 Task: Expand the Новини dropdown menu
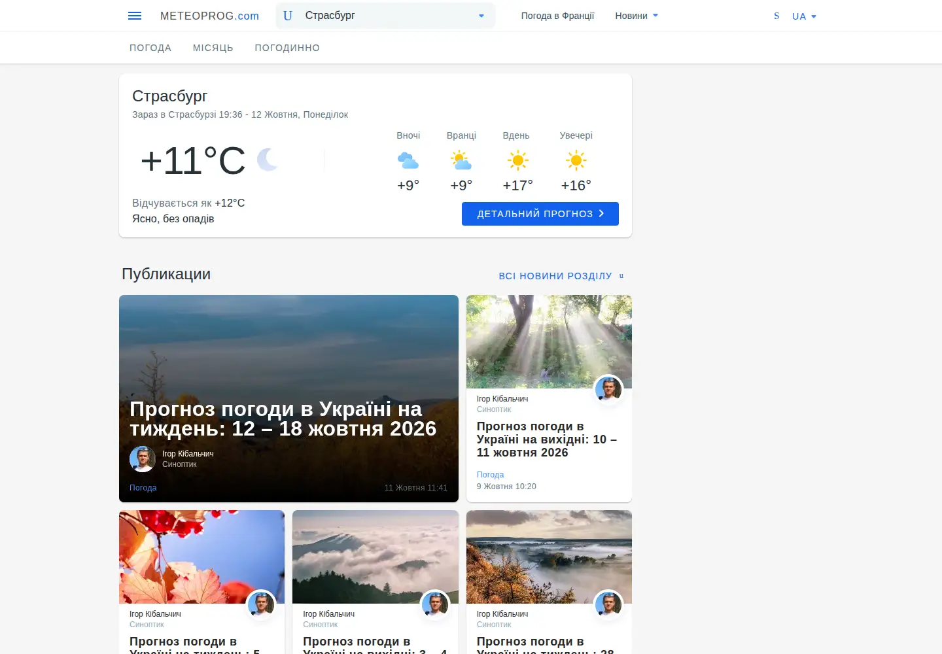coord(637,16)
